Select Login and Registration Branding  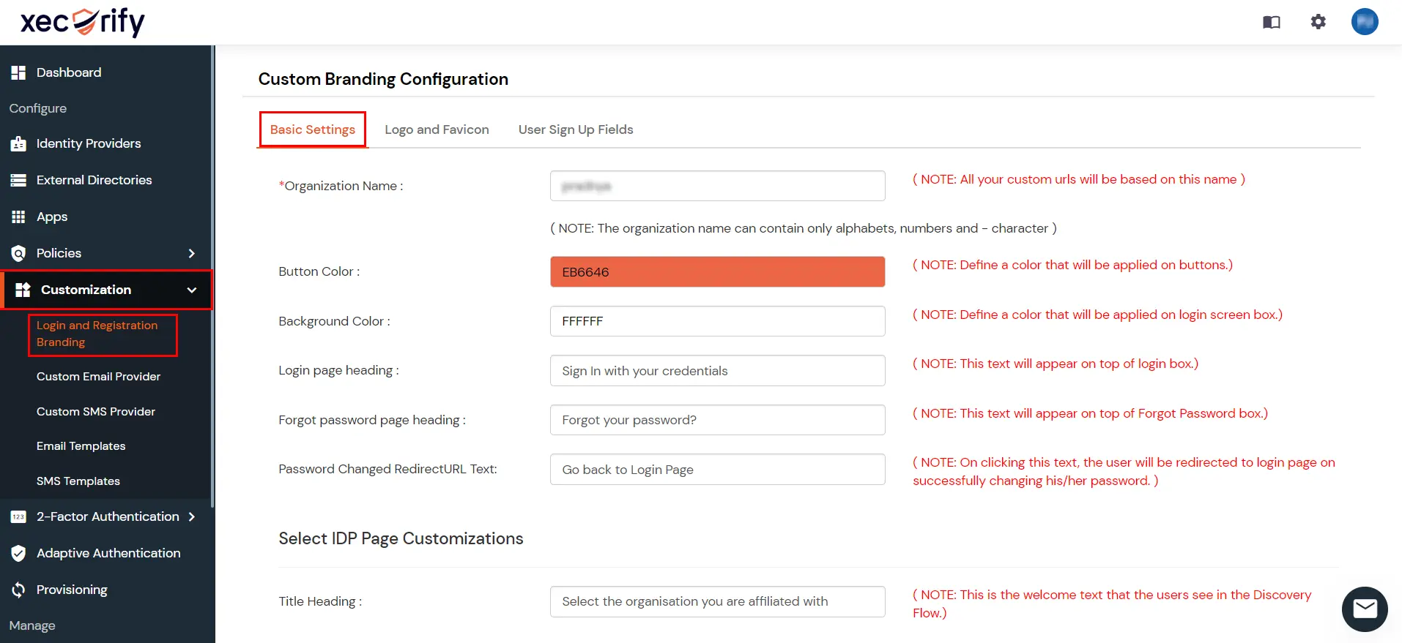97,334
